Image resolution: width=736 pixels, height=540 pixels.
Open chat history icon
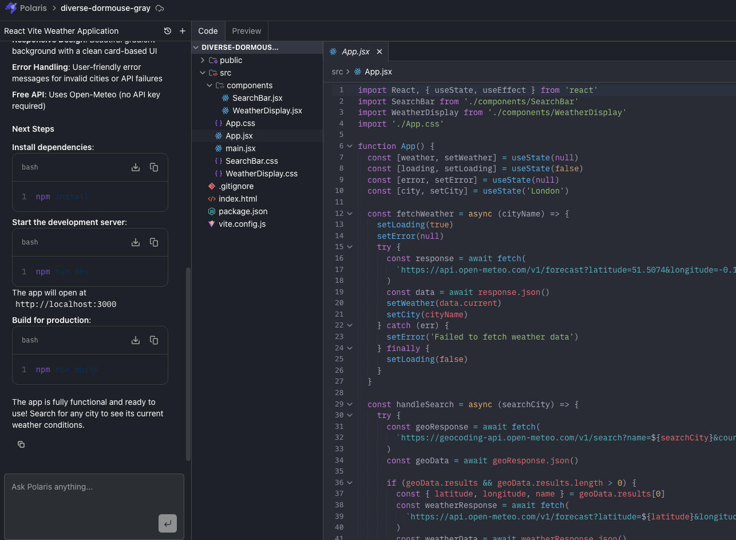point(168,31)
